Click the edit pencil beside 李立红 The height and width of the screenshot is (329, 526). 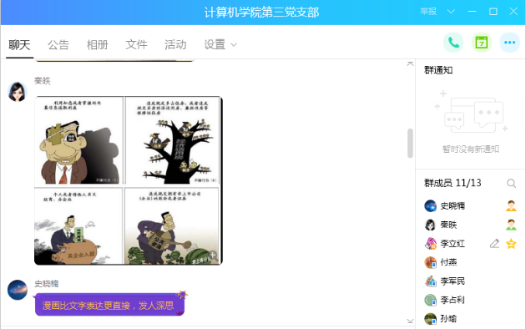[x=494, y=244]
